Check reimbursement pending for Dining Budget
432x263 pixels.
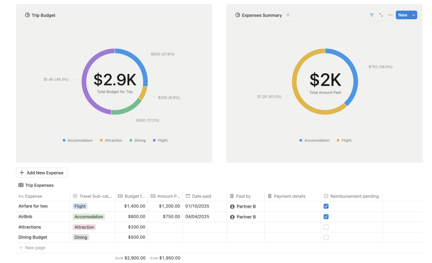326,237
